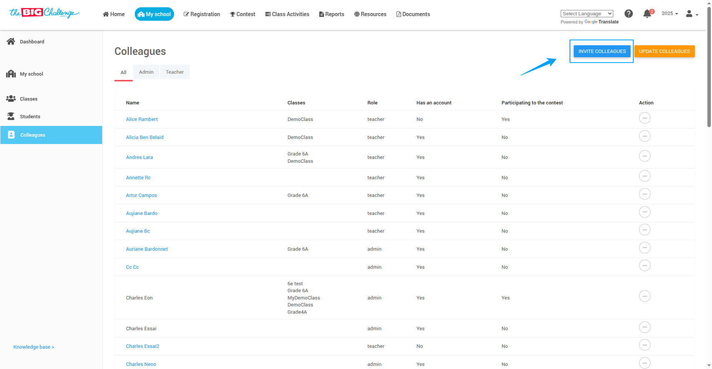Screen dimensions: 712x369
Task: Click the Role column header
Action: tap(372, 103)
